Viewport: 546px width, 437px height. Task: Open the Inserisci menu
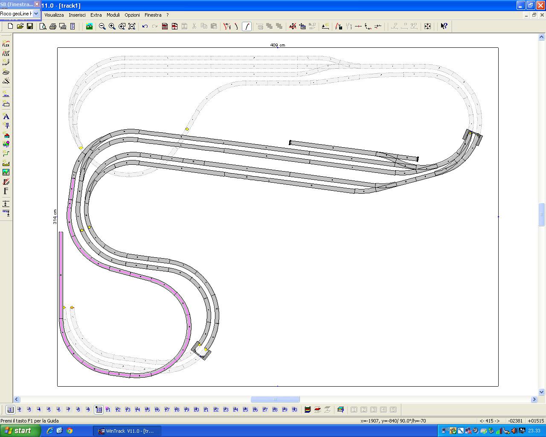point(77,15)
